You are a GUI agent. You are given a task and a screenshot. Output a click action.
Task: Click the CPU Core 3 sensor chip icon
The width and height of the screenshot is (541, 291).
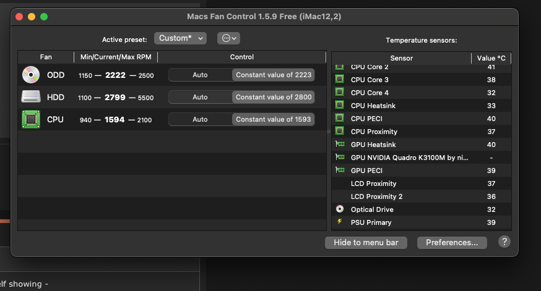(x=339, y=79)
